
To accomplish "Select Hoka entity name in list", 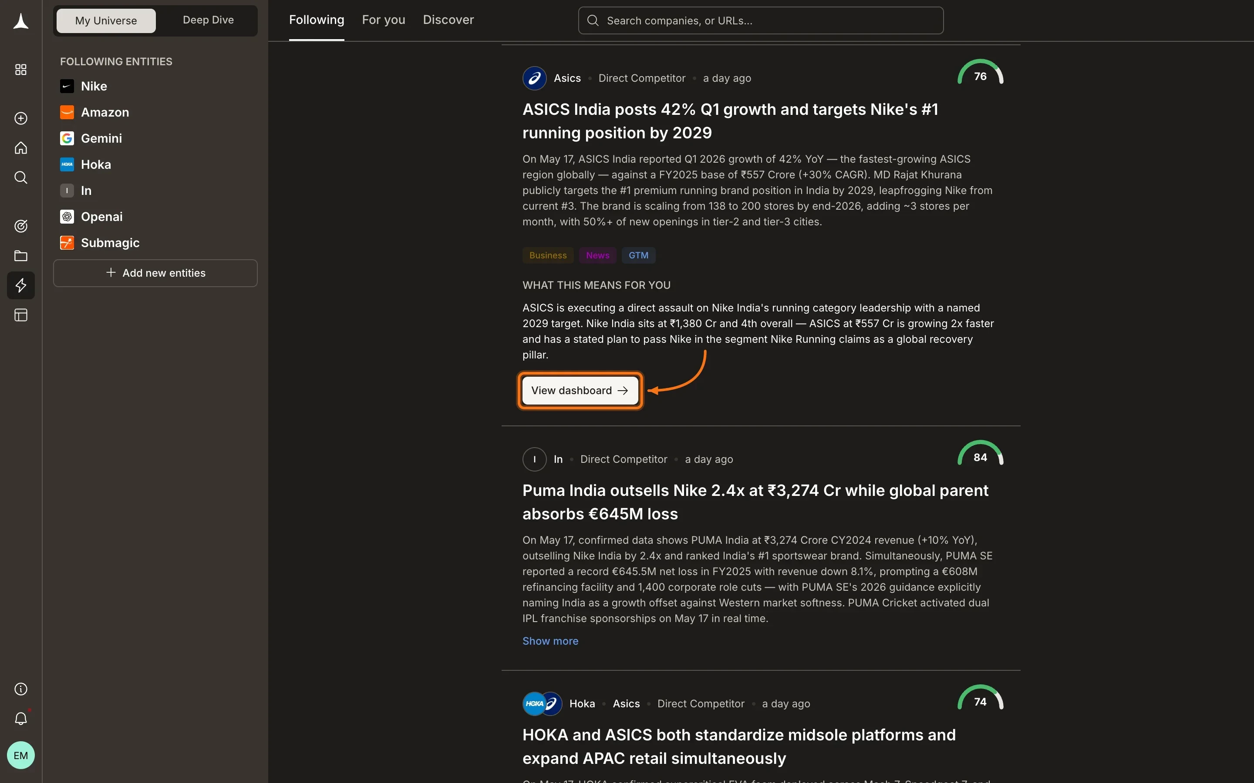I will coord(96,165).
